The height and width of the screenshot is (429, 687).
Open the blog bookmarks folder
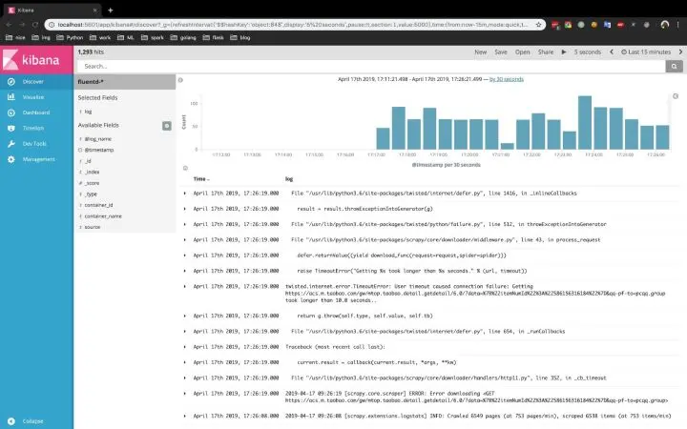point(240,37)
